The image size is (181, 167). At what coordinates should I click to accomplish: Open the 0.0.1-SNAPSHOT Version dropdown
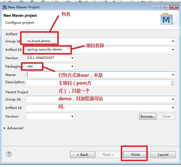(72, 58)
